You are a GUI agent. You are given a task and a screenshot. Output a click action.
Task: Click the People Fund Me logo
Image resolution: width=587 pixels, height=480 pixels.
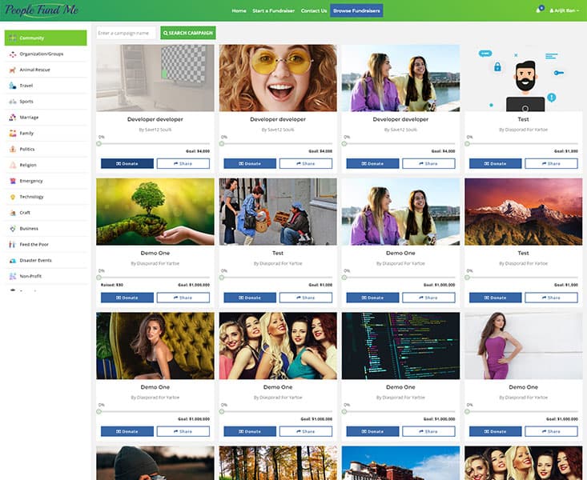42,10
